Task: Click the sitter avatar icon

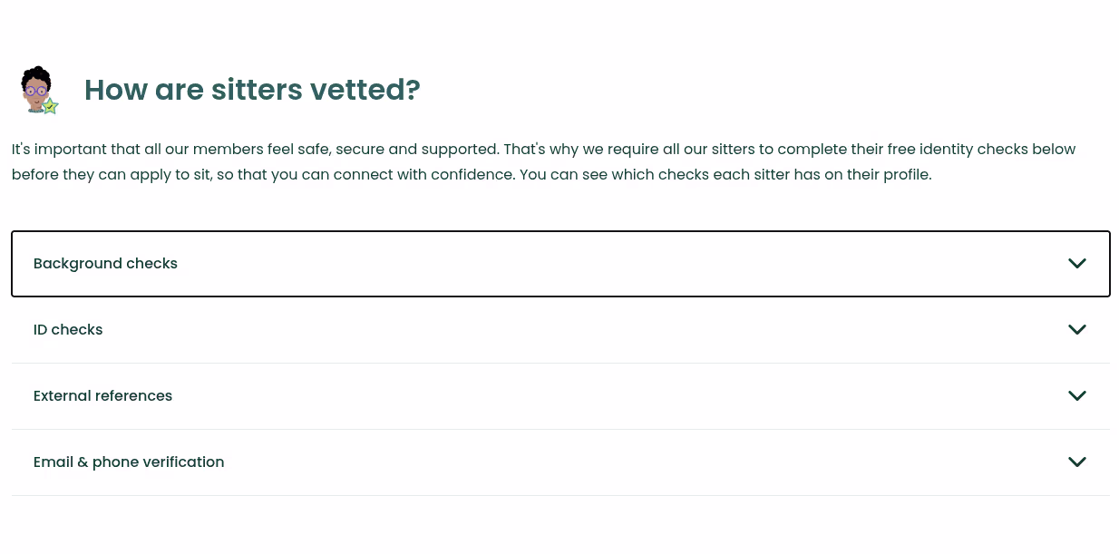Action: (x=38, y=89)
